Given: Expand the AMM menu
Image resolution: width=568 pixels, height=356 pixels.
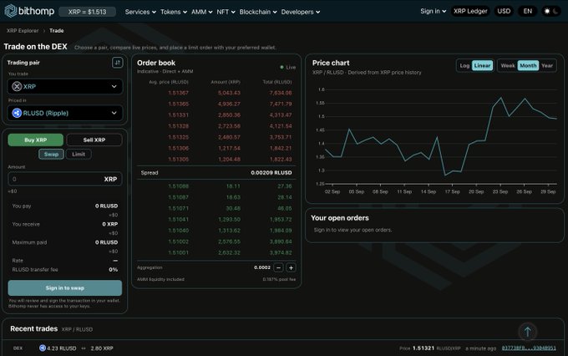Looking at the screenshot, I should point(202,12).
